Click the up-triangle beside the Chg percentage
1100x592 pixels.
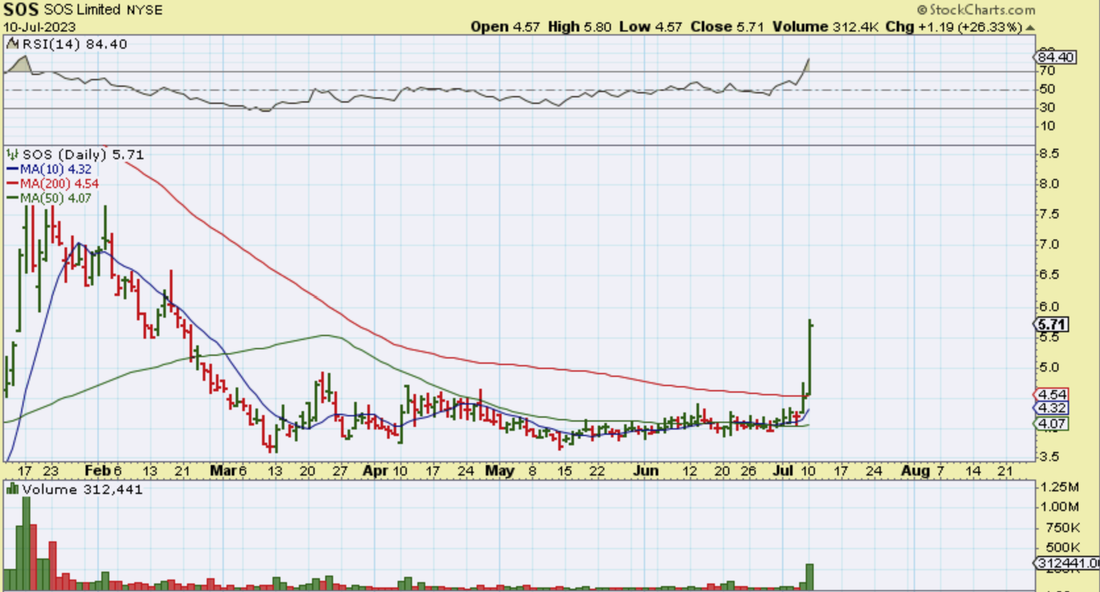click(1030, 28)
